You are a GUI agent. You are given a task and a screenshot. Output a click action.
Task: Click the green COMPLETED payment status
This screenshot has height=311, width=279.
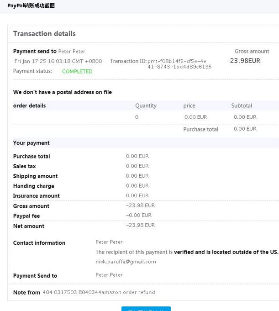coord(77,71)
